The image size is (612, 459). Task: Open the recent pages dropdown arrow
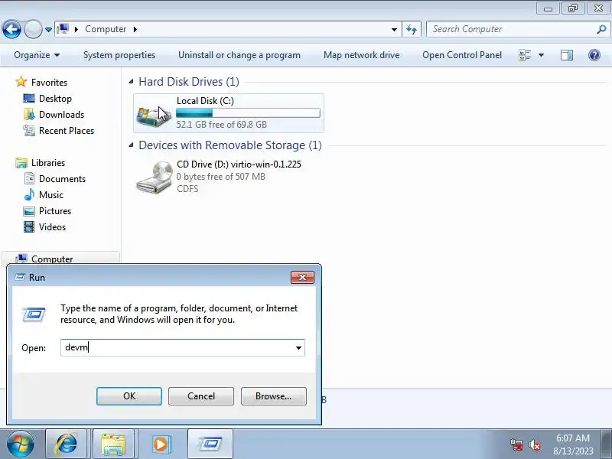pos(48,30)
